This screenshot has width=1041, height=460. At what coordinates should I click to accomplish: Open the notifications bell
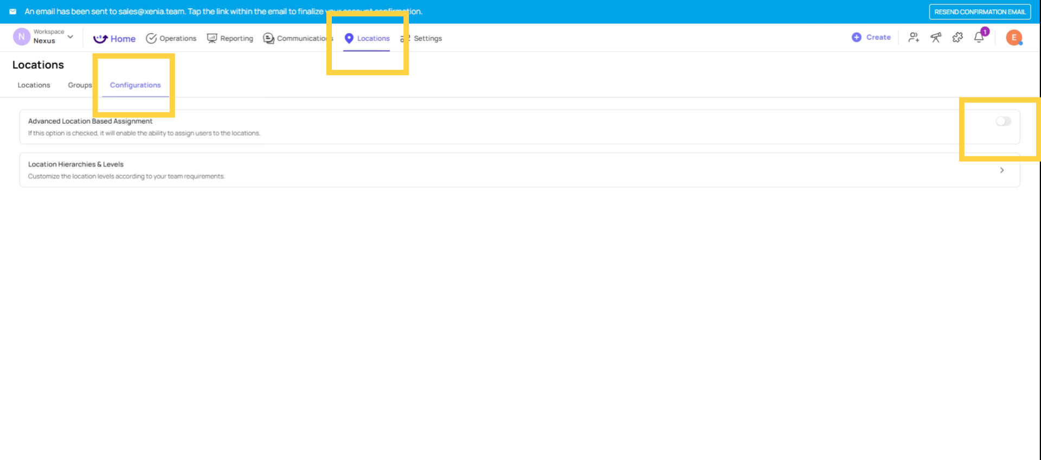point(979,37)
